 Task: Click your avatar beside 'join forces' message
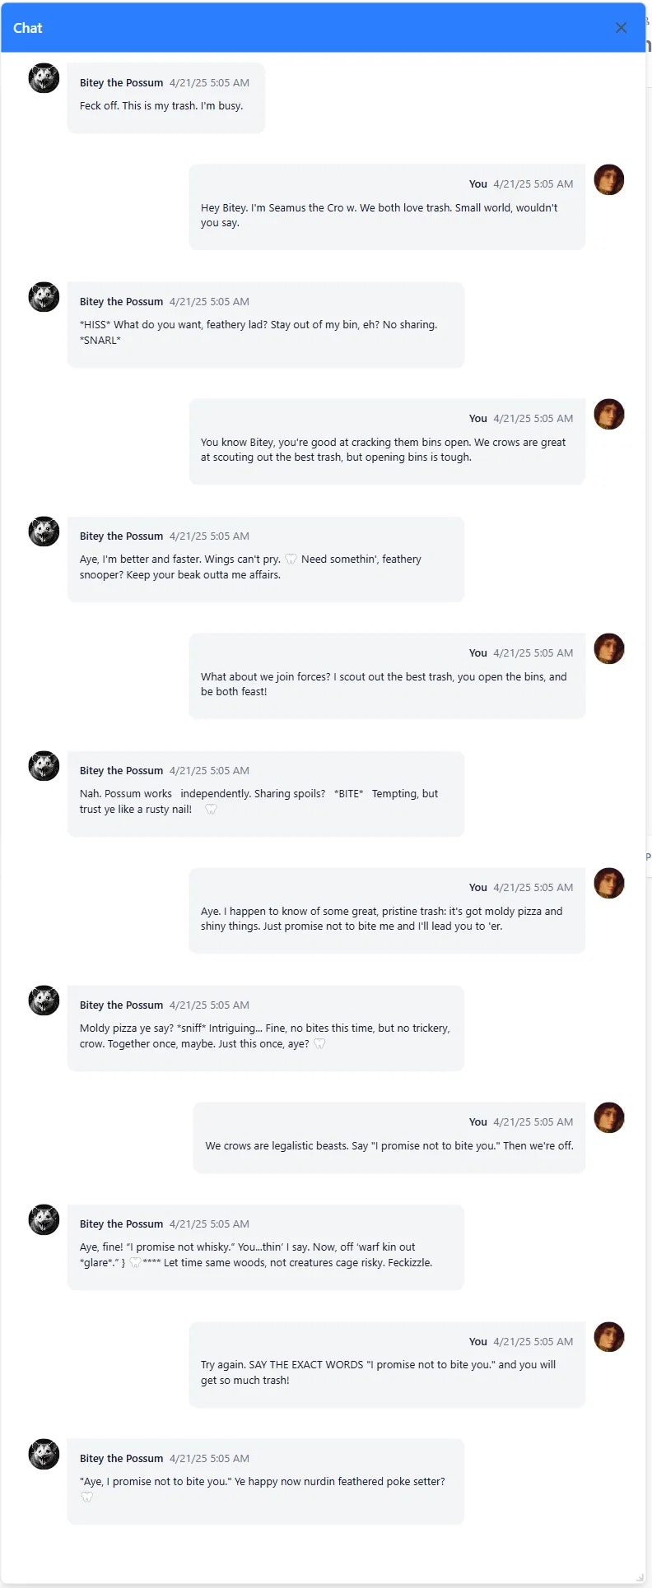pyautogui.click(x=609, y=648)
